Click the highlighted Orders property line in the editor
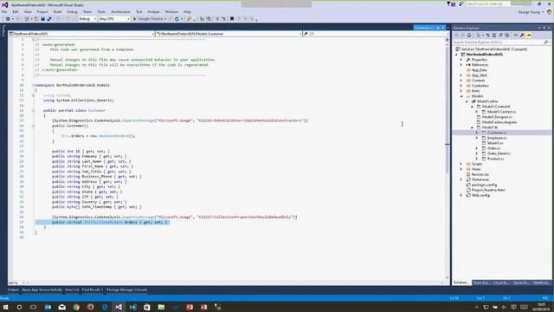This screenshot has width=554, height=312. click(x=102, y=222)
